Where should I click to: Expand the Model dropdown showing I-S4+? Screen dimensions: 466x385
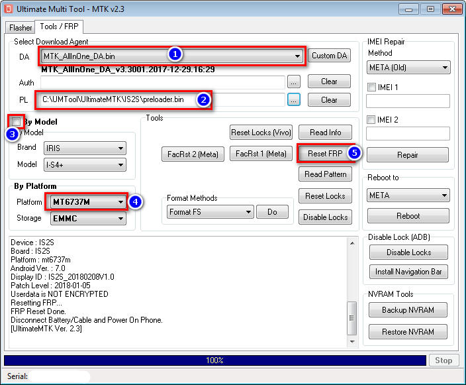click(85, 165)
